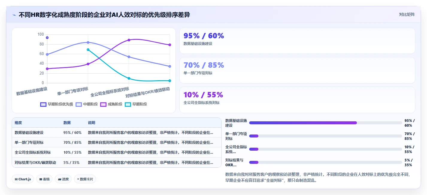Click 成熟阶段 point above 数据基础设施建设 axis label
The width and height of the screenshot is (427, 195).
(x=47, y=69)
